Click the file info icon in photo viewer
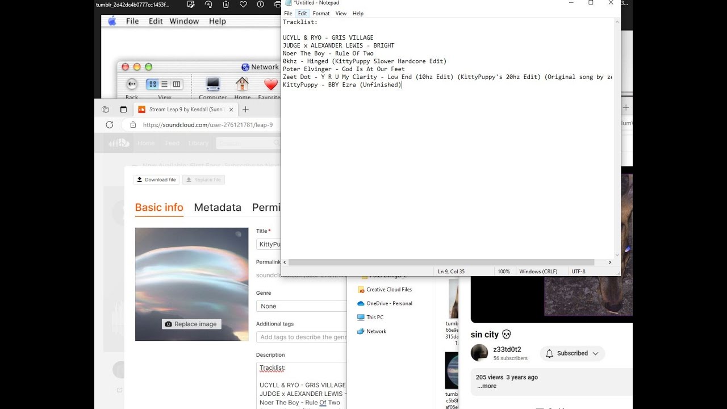Viewport: 727px width, 409px height. 261,5
